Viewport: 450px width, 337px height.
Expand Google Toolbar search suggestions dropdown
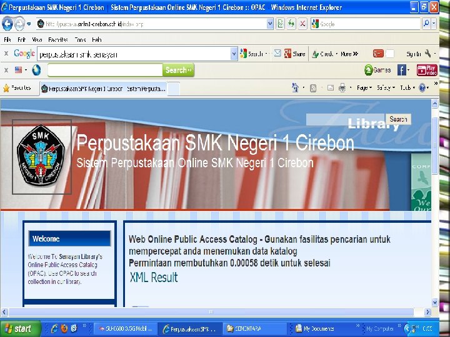[x=234, y=54]
